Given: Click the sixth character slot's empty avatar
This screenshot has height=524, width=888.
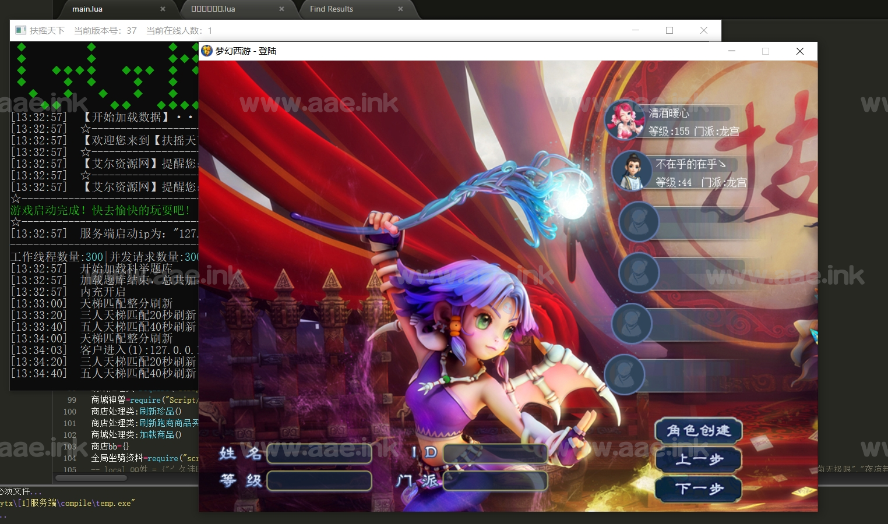Looking at the screenshot, I should point(624,374).
